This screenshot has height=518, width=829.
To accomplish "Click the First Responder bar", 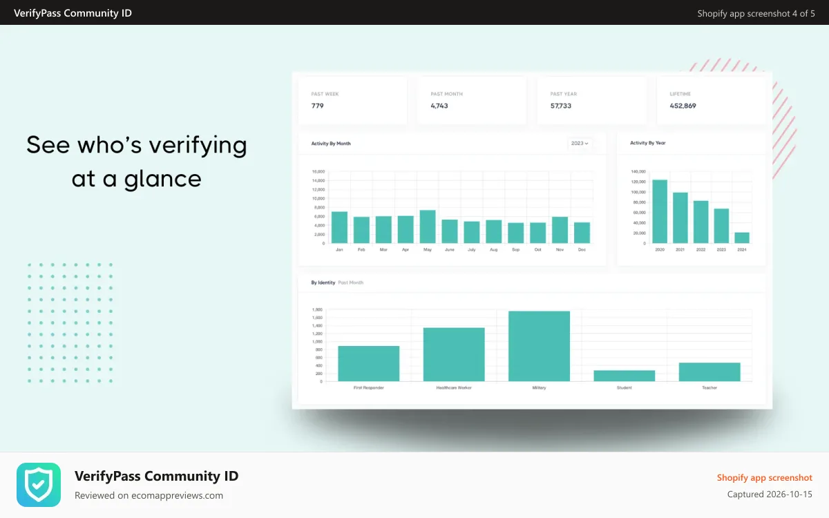I will click(368, 363).
